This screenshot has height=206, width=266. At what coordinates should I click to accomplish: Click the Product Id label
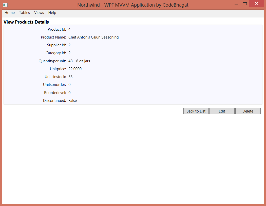tap(57, 29)
